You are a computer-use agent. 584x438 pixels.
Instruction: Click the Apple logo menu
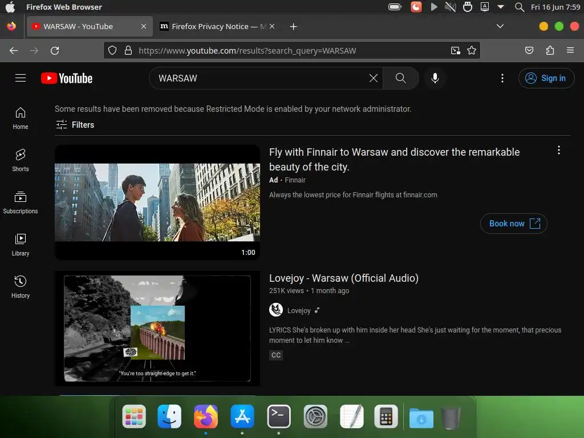point(10,7)
